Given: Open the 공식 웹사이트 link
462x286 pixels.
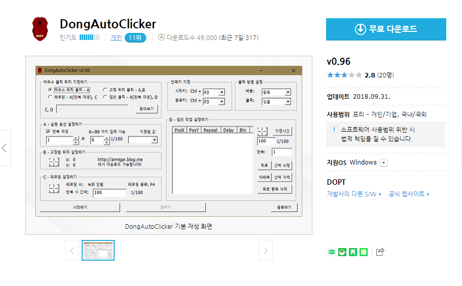Looking at the screenshot, I should (x=409, y=194).
